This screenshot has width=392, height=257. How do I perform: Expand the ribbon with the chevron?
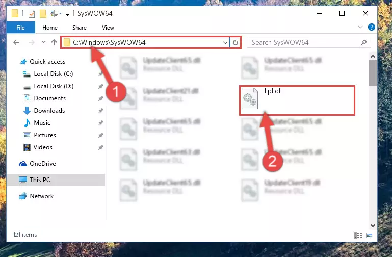pos(360,27)
